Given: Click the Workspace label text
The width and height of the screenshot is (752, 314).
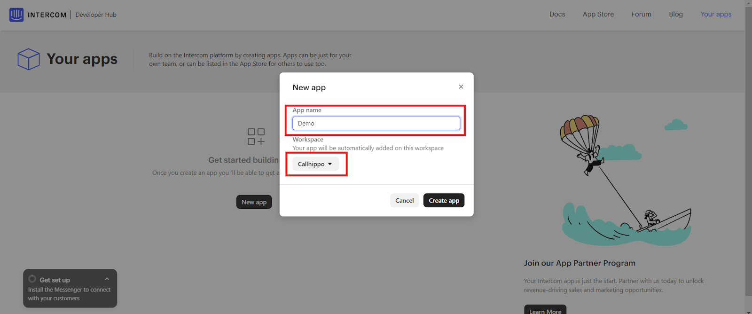Looking at the screenshot, I should 308,139.
